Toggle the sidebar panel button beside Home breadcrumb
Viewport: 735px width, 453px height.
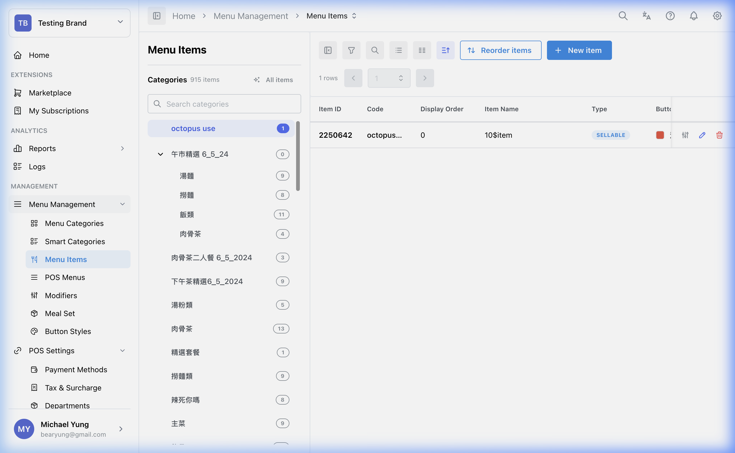click(157, 16)
